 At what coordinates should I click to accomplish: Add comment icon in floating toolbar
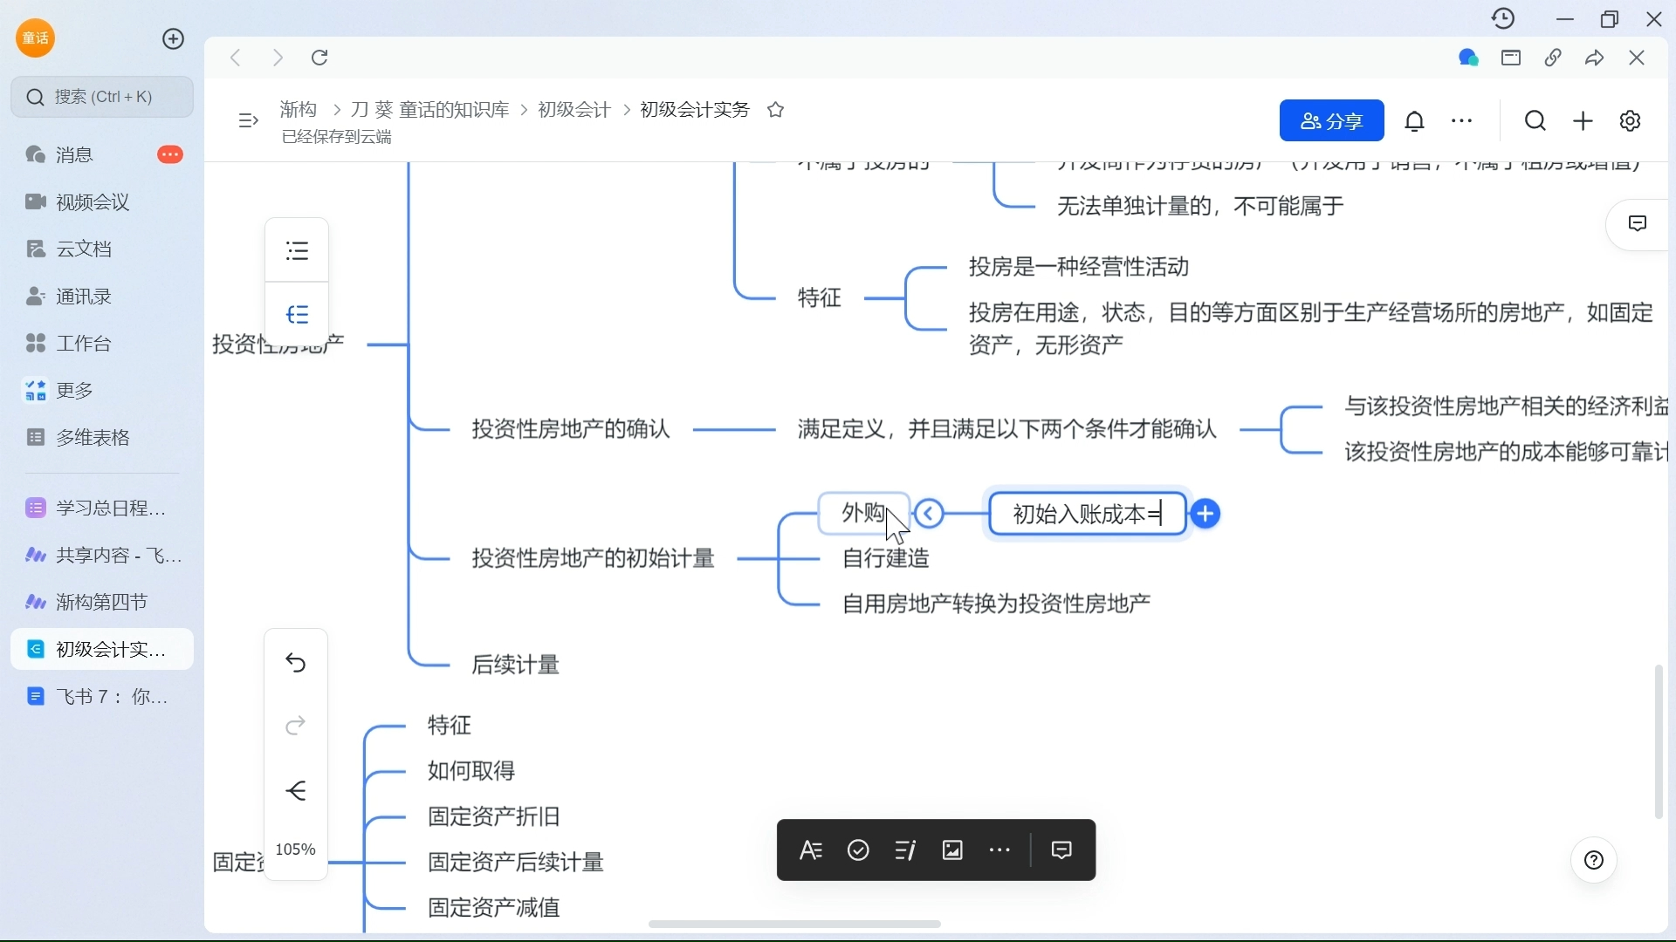pyautogui.click(x=1062, y=850)
